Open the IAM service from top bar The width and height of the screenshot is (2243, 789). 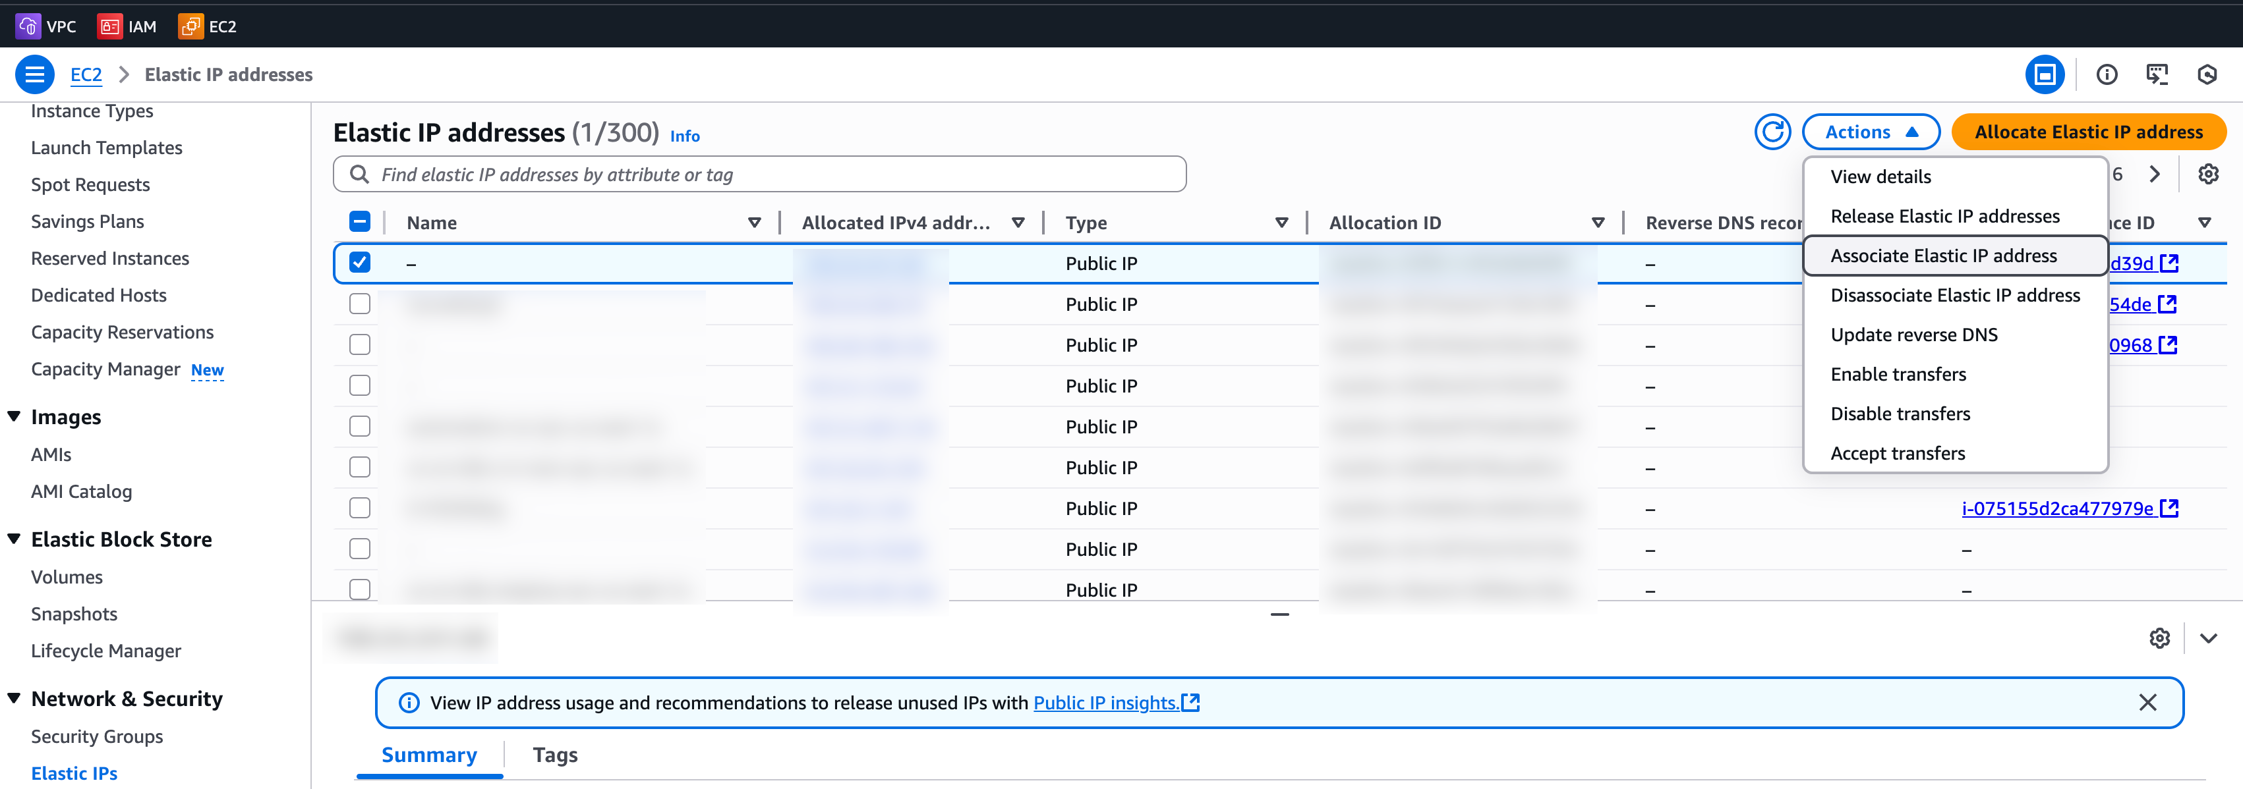(127, 26)
